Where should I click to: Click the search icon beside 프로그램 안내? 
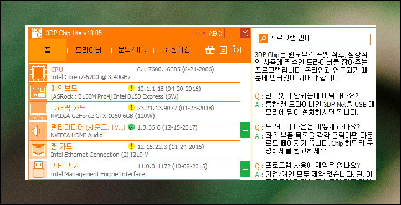263,38
